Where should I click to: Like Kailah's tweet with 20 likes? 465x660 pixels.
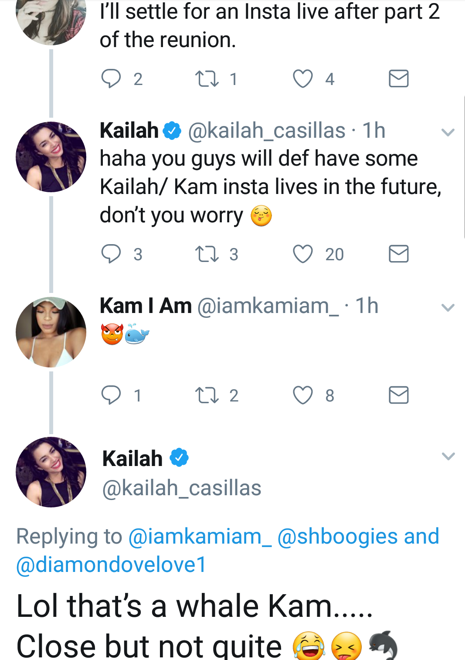point(303,254)
